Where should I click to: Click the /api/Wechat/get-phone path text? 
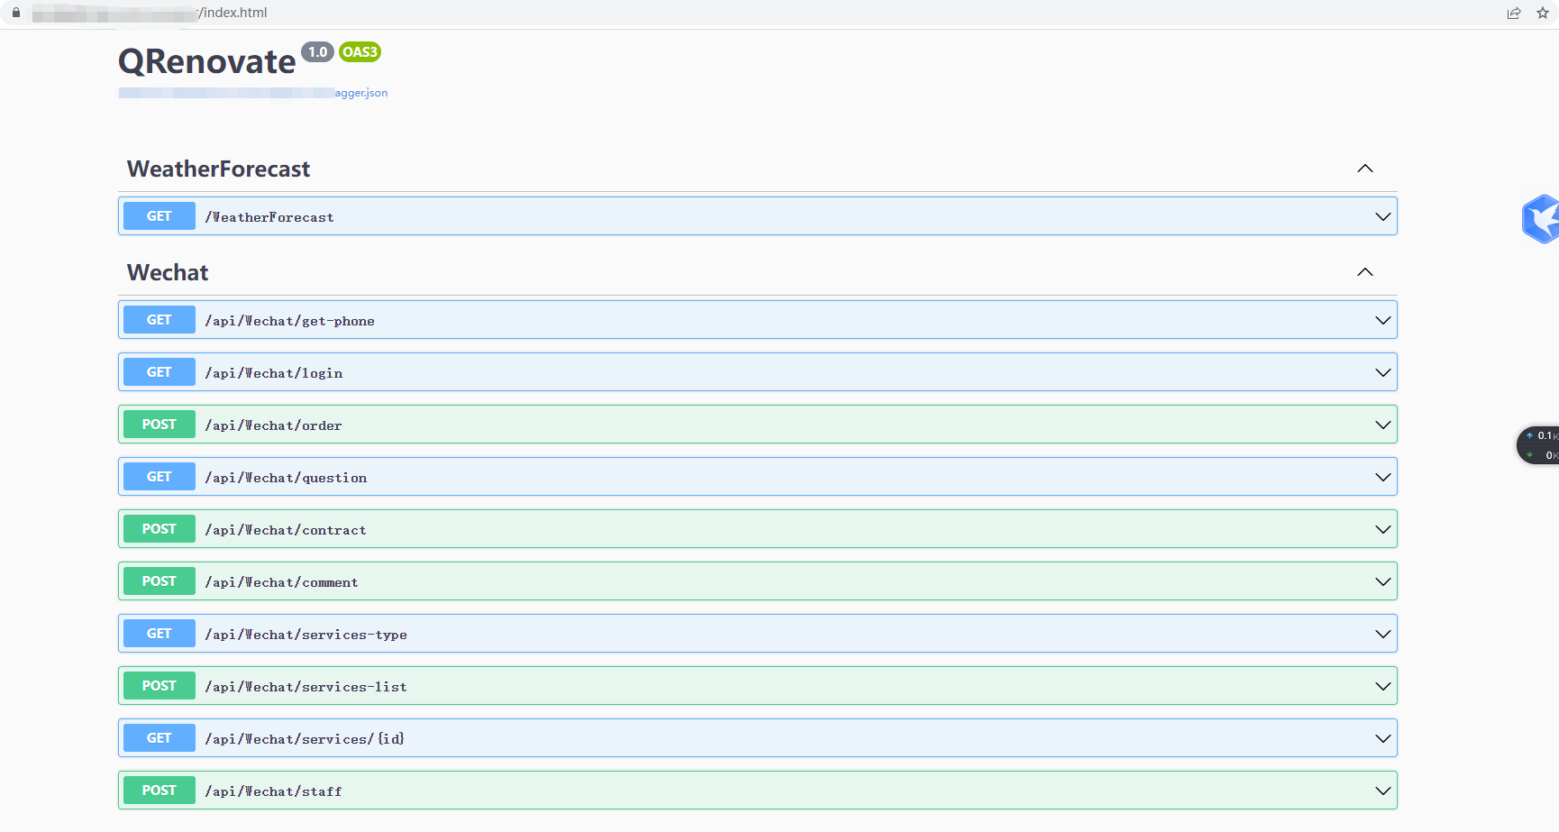tap(289, 321)
